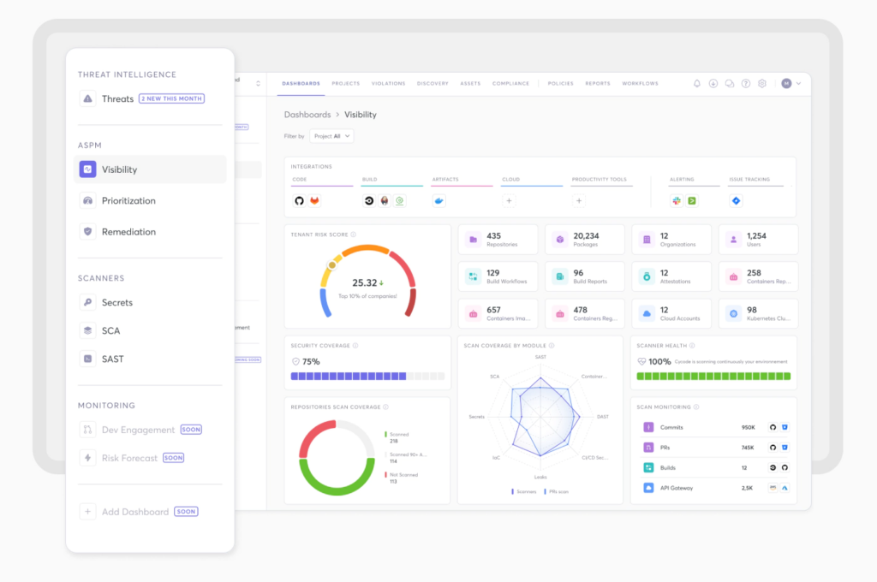Open the user avatar menu chevron
877x582 pixels.
[799, 83]
